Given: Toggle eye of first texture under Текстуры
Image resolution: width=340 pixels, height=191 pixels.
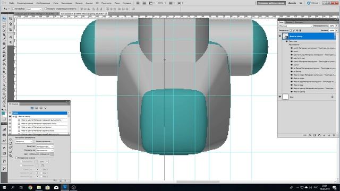Looking at the screenshot, I should [x=292, y=48].
